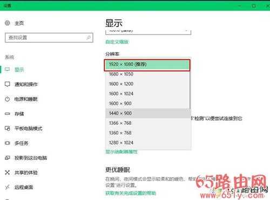Image resolution: width=270 pixels, height=200 pixels.
Task: Click the magnifier icon in search box
Action: point(89,38)
